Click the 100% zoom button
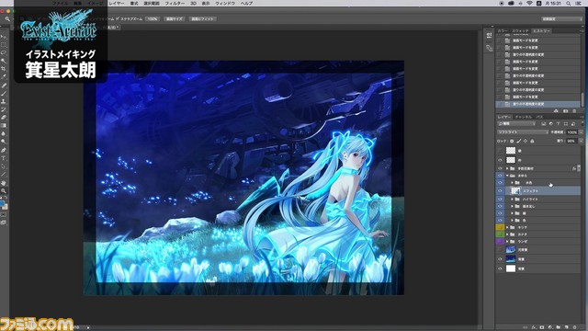 (x=153, y=18)
